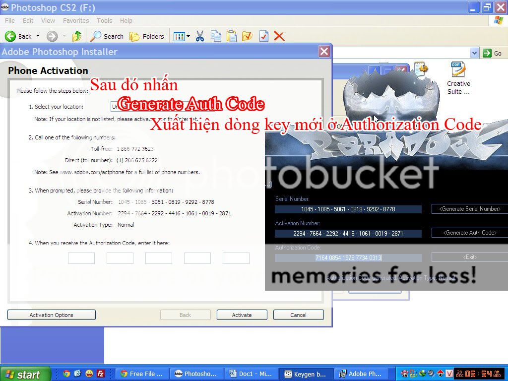Go up one folder level

[x=77, y=36]
